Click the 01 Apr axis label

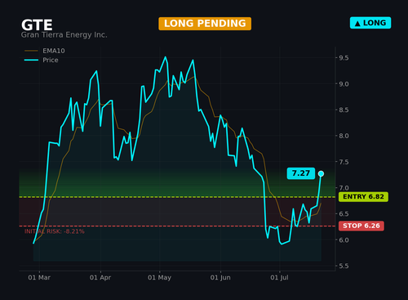tap(100, 278)
